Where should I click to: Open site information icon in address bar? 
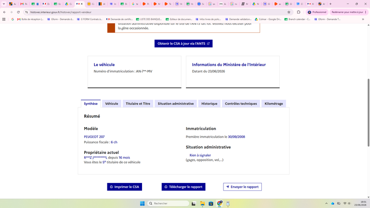pyautogui.click(x=26, y=12)
